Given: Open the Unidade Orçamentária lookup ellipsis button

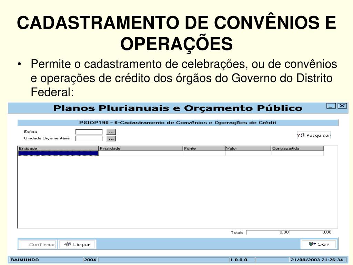Looking at the screenshot, I should point(111,138).
